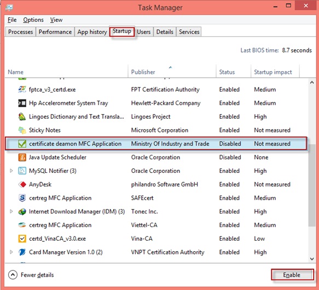Select Lingoes Dictionary and Text Transla... name
319x290 pixels.
[77, 117]
